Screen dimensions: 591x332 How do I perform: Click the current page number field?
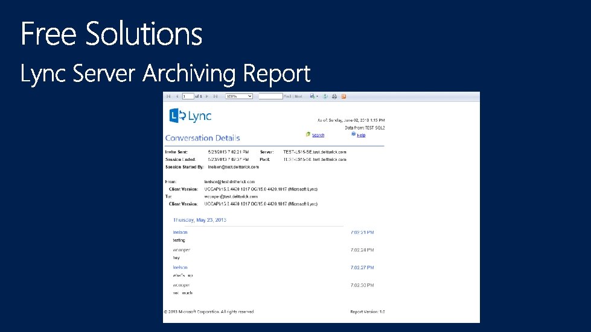(188, 96)
